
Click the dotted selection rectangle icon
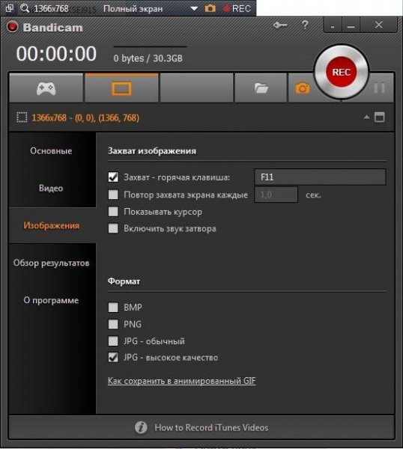point(22,117)
